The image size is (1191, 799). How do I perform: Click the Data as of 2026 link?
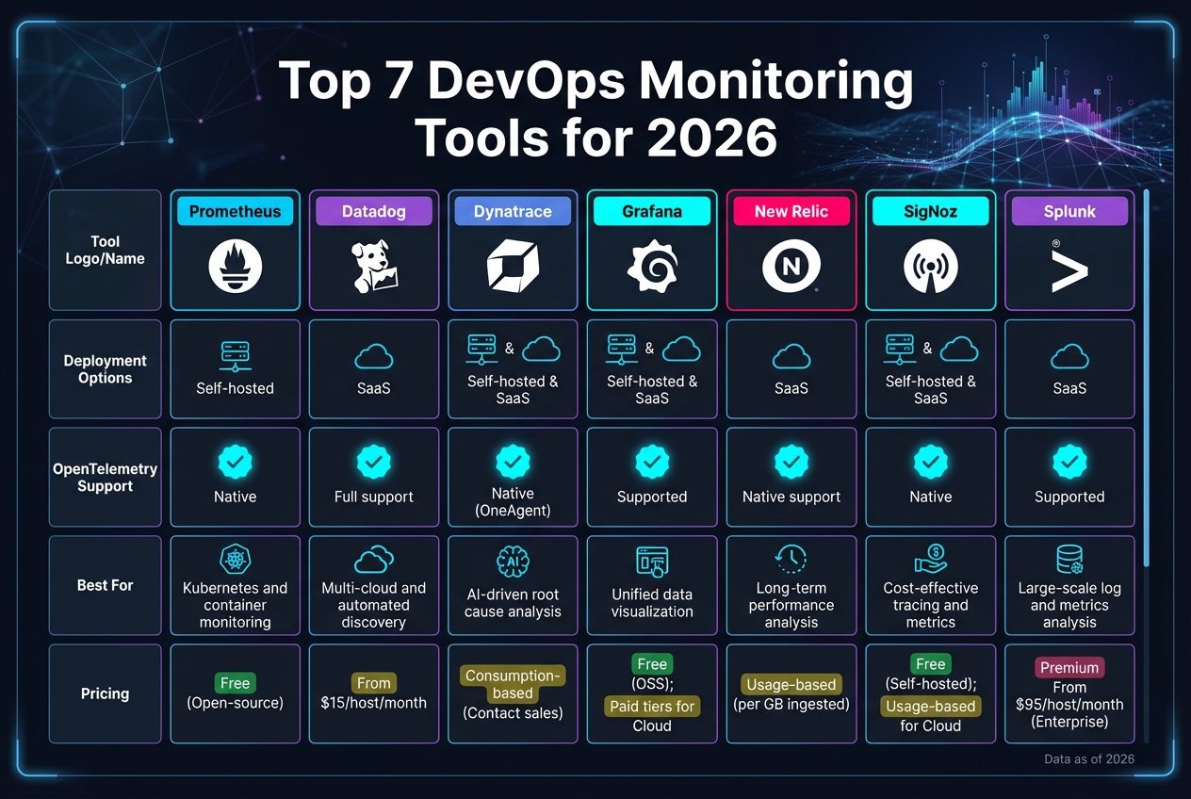pos(1088,758)
